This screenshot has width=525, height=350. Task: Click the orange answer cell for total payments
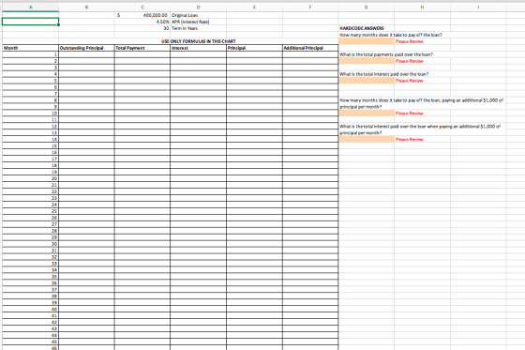366,61
